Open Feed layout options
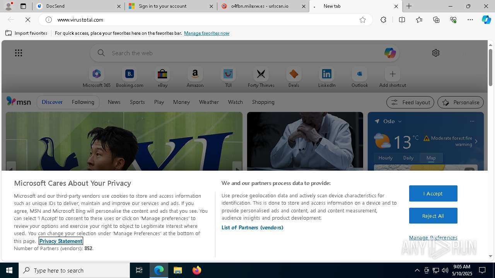495x278 pixels. point(410,102)
